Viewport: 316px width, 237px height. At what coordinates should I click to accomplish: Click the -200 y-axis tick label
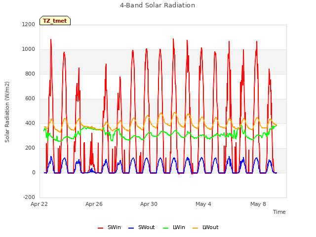(29, 197)
